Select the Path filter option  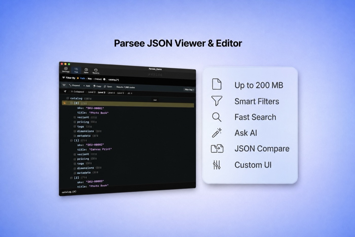[82, 78]
